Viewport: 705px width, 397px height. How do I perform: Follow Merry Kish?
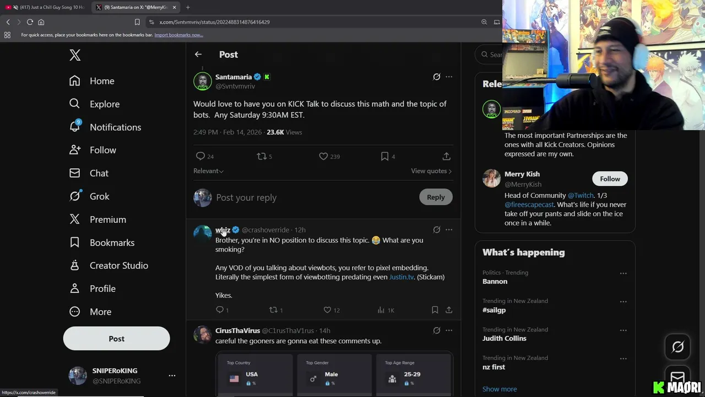610,179
